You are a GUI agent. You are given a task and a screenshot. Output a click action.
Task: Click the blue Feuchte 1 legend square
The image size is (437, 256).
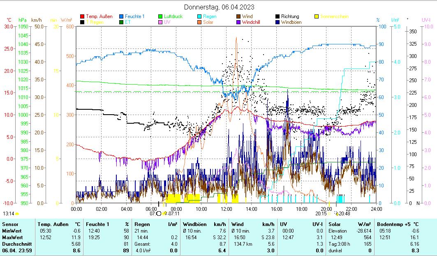[121, 16]
